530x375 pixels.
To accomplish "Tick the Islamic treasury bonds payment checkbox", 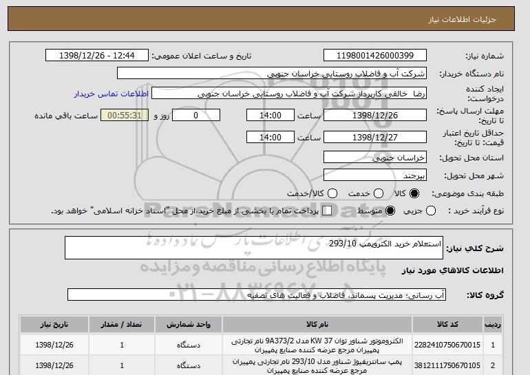I will (x=327, y=211).
